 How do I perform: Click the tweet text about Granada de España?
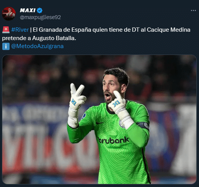pyautogui.click(x=96, y=34)
